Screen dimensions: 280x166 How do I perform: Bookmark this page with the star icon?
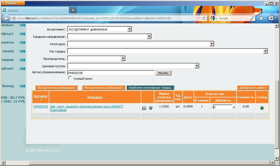pyautogui.click(x=194, y=18)
